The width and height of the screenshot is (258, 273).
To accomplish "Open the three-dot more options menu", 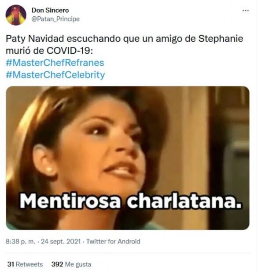I will pos(246,11).
